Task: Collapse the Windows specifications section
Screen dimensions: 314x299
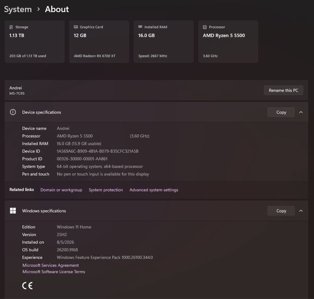Action: [x=301, y=211]
